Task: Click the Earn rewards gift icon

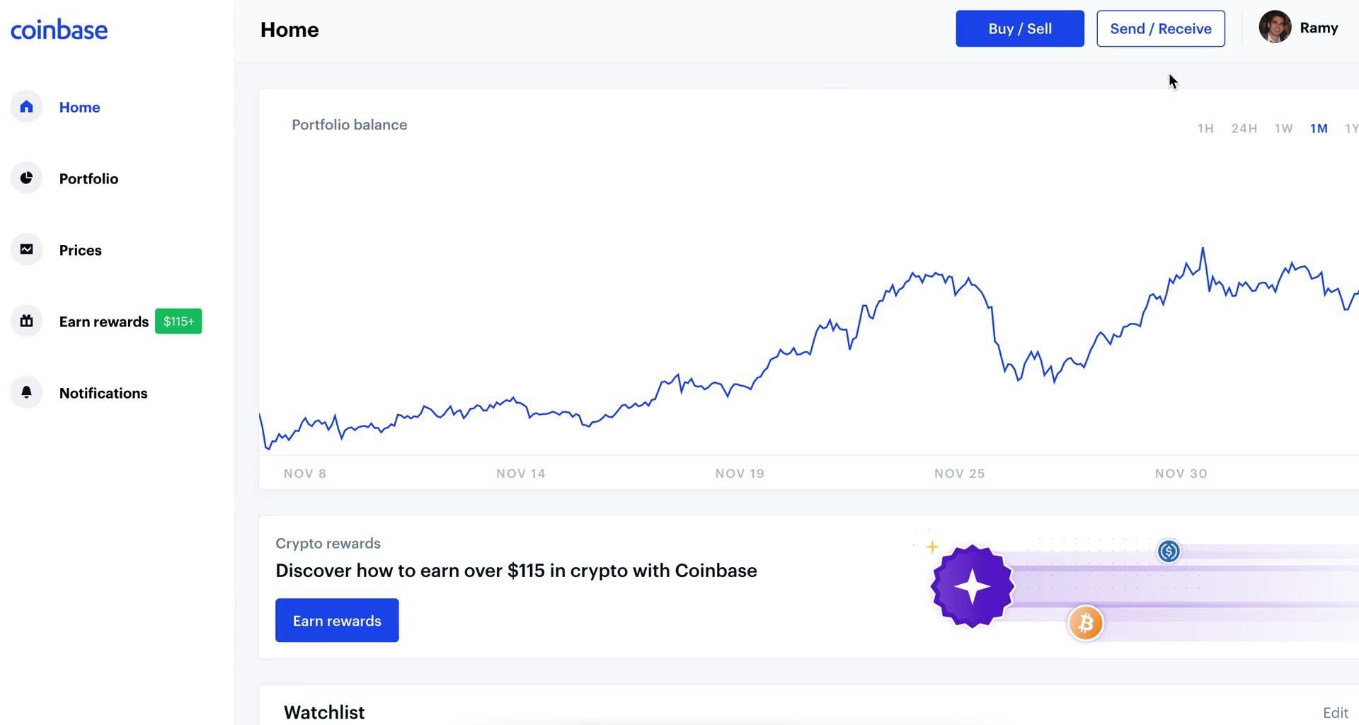Action: pos(27,321)
